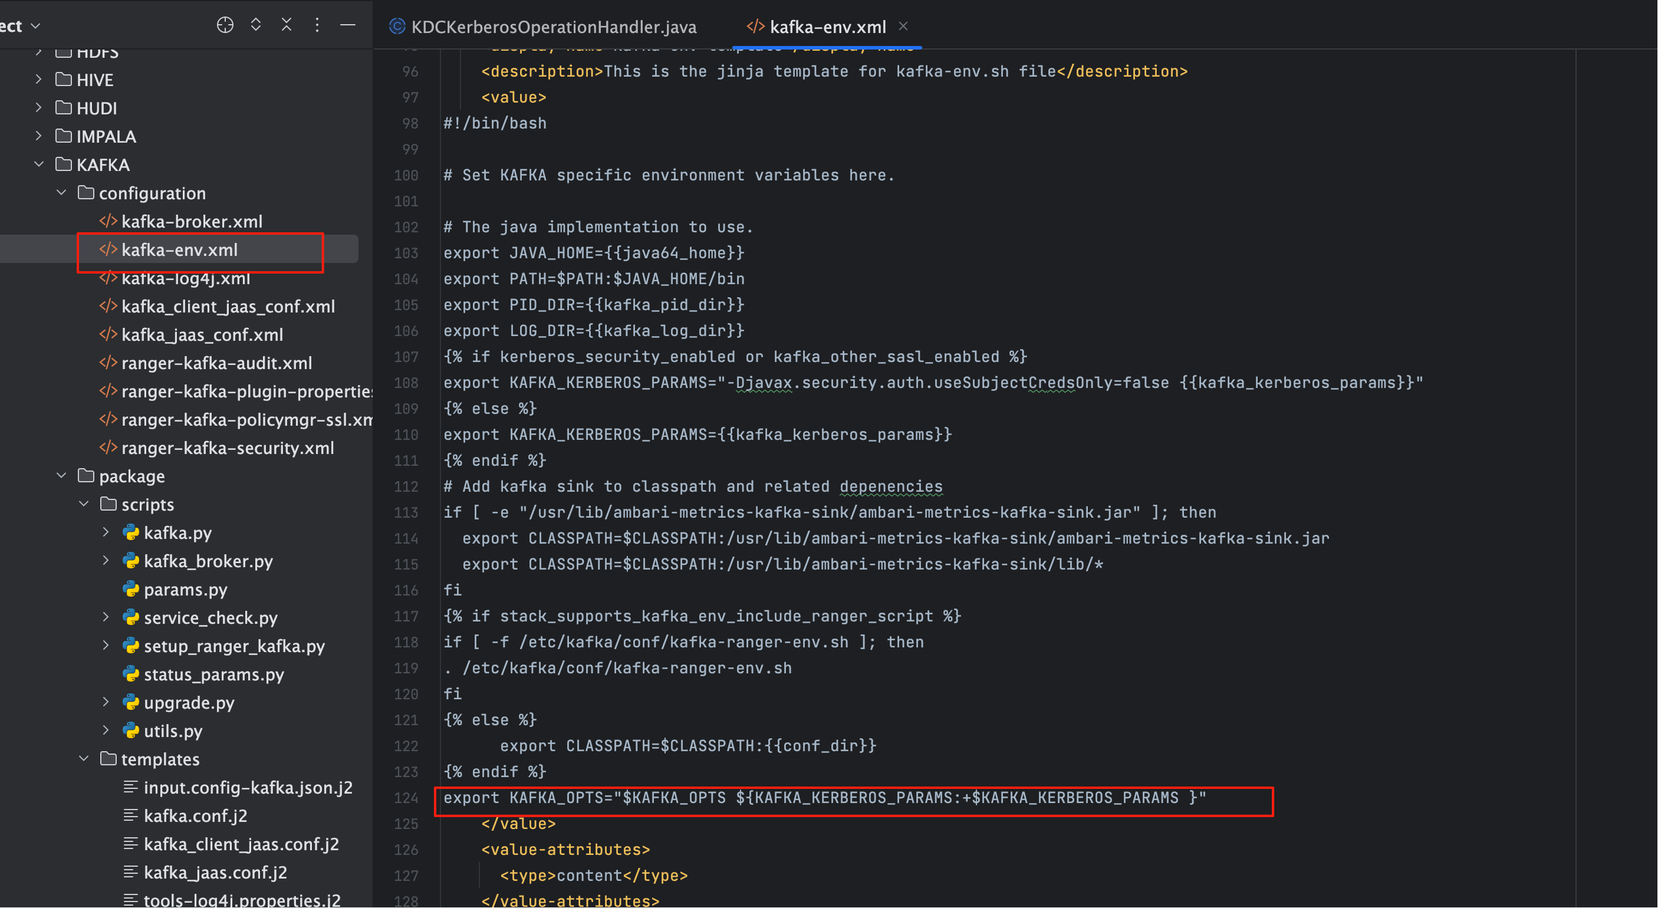Click the Python icon of params.py
This screenshot has width=1658, height=908.
(x=131, y=590)
